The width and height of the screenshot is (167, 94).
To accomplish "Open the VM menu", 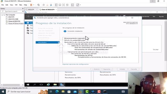I will [x=16, y=5].
